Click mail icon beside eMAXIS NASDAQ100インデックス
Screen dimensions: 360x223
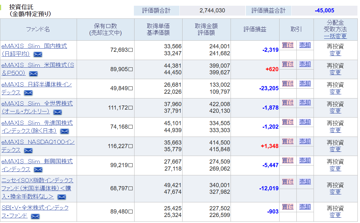coord(28,151)
